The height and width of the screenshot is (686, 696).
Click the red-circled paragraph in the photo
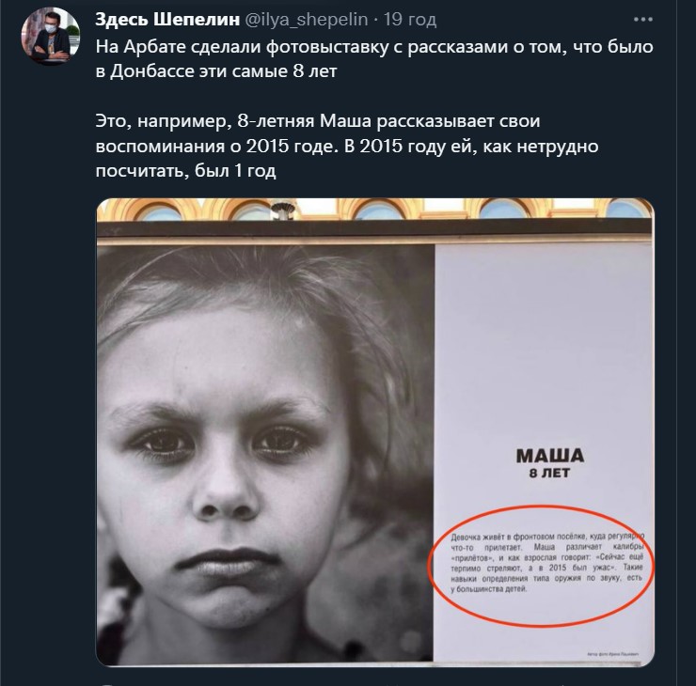click(546, 563)
